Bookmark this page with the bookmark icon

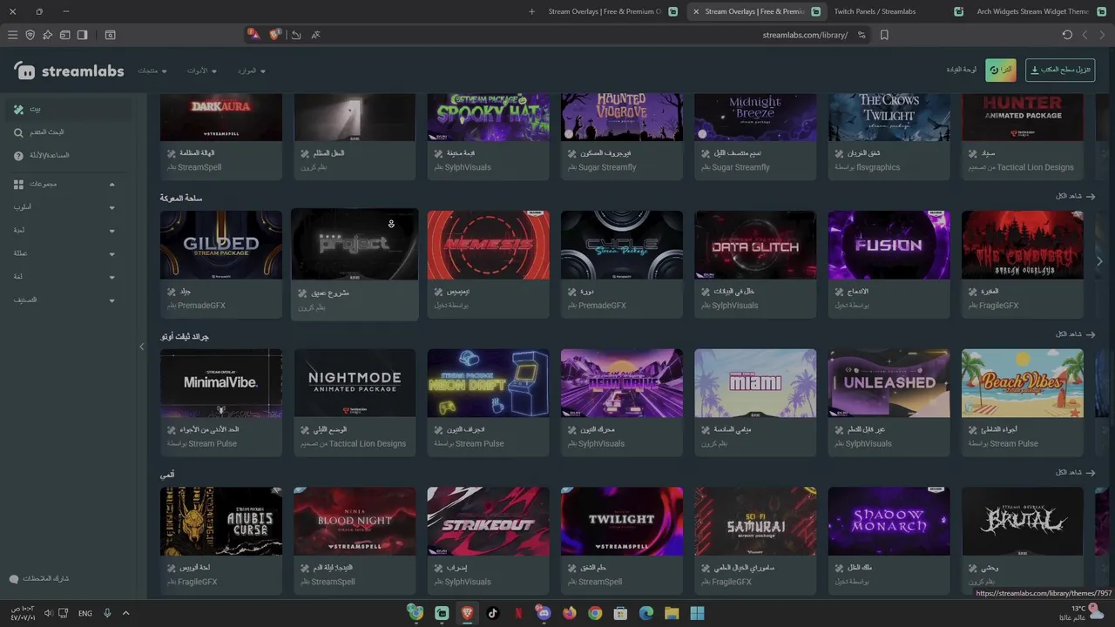tap(884, 35)
